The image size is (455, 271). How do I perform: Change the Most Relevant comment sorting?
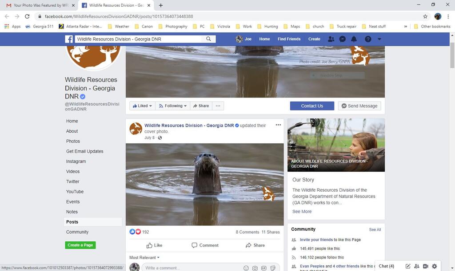click(144, 258)
